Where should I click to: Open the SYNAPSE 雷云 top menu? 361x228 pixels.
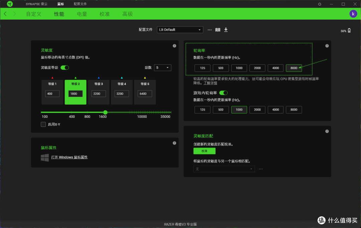click(x=36, y=4)
